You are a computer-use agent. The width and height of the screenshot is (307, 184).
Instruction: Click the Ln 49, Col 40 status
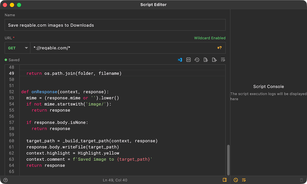pos(115,180)
